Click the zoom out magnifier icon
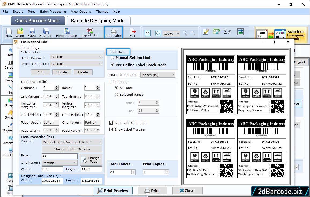This screenshot has height=197, width=310. click(x=193, y=33)
